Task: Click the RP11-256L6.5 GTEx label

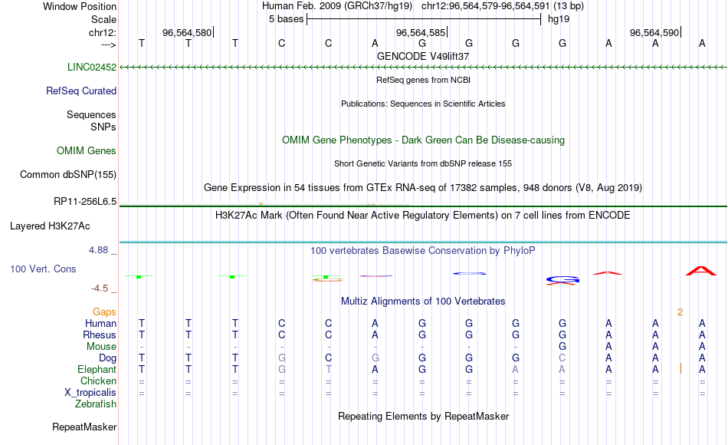Action: pos(85,201)
